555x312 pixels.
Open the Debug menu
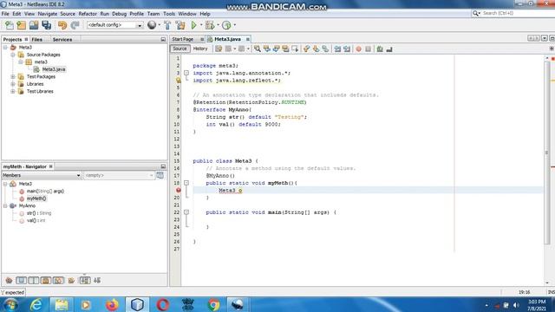coord(120,14)
